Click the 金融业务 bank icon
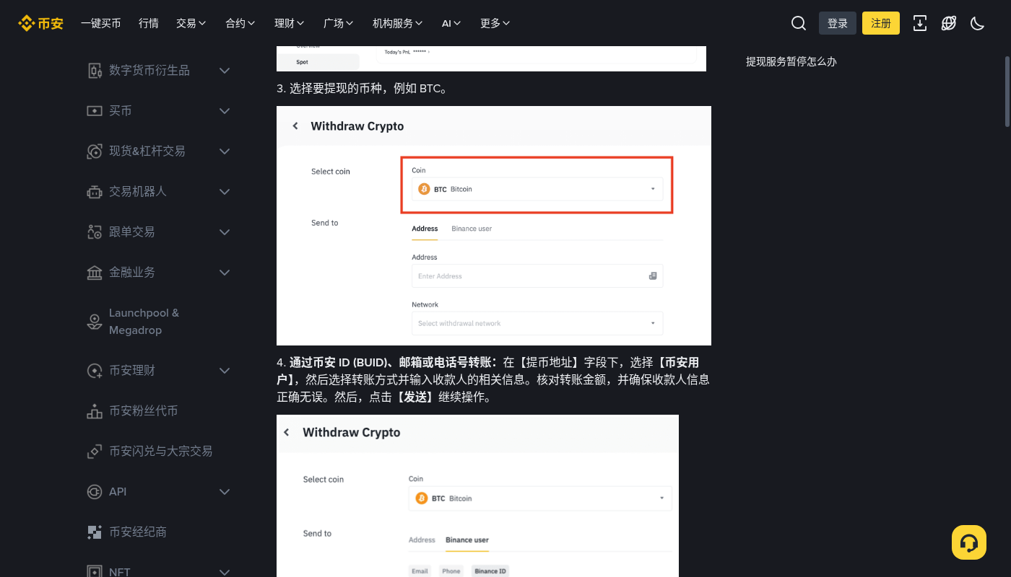 95,273
